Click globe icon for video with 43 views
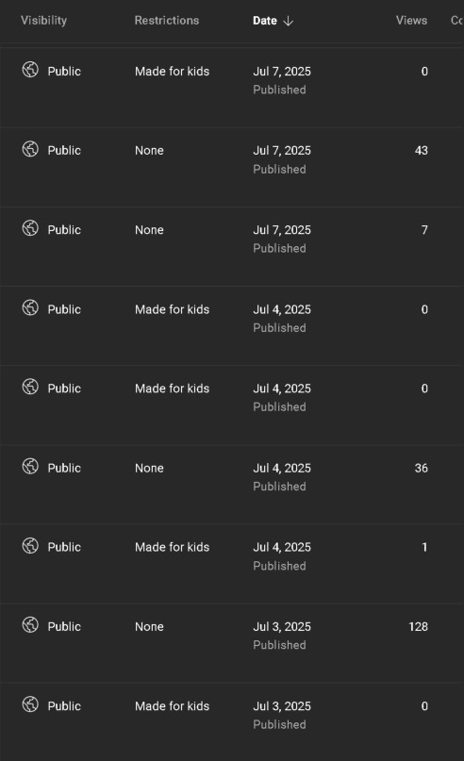Viewport: 464px width, 761px height. pyautogui.click(x=30, y=148)
